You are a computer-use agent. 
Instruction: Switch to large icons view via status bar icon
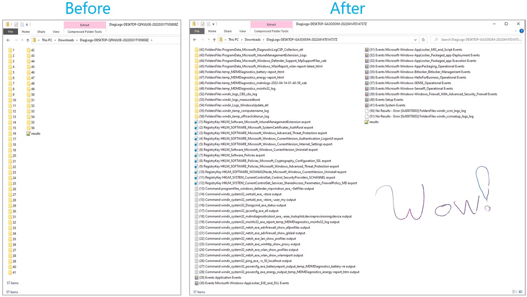click(x=521, y=292)
